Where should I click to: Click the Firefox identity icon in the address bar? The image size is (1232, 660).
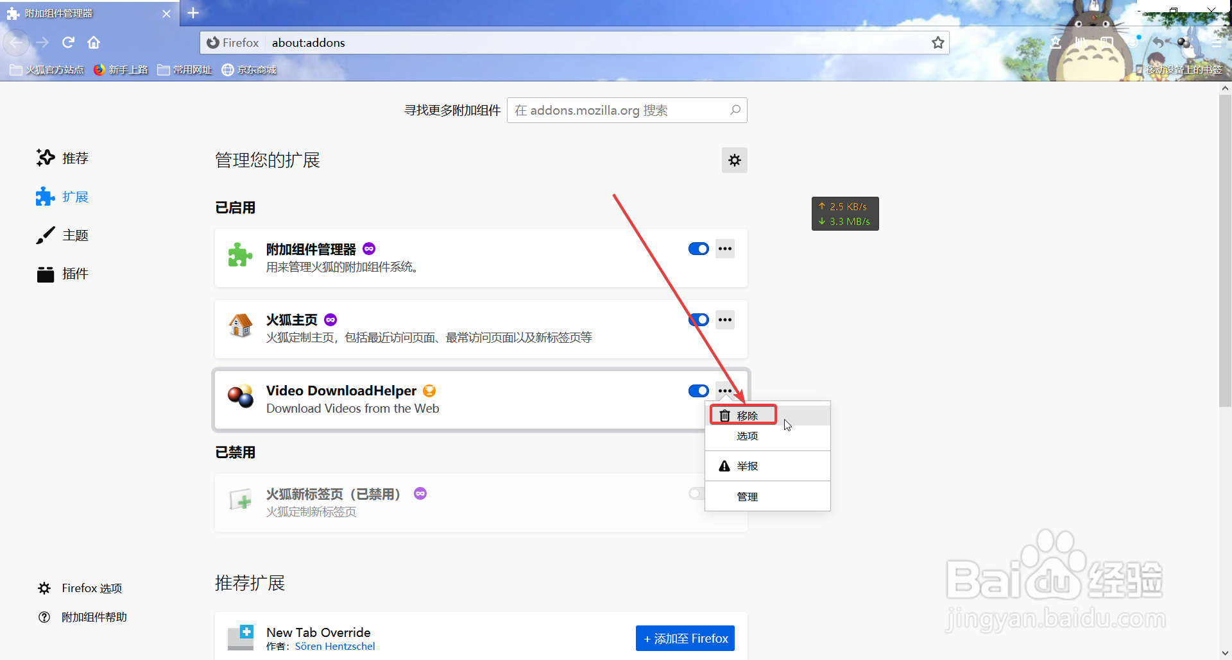pyautogui.click(x=233, y=43)
